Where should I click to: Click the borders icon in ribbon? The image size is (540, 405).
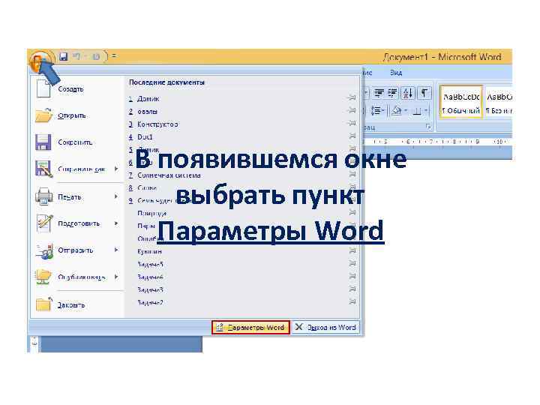click(x=417, y=111)
